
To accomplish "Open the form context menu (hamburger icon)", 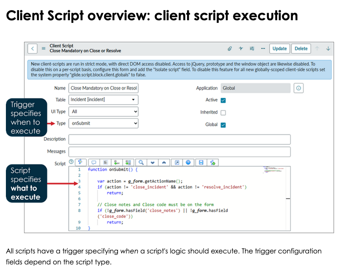I will click(x=44, y=48).
